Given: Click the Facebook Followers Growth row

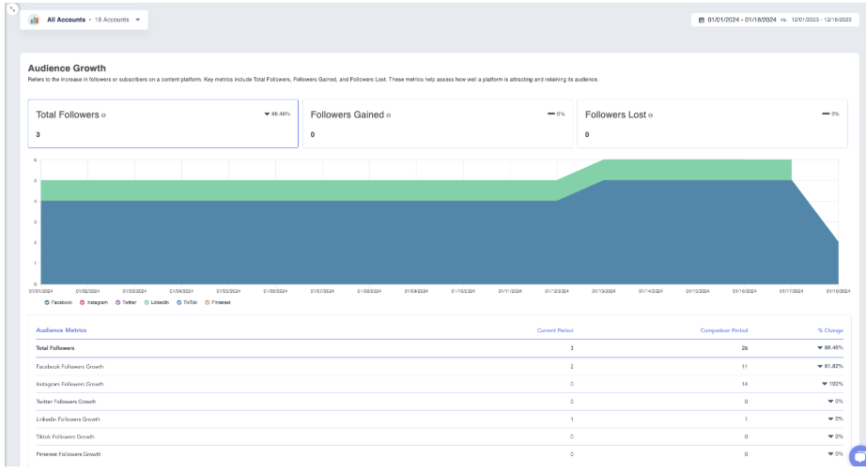Looking at the screenshot, I should coord(70,366).
